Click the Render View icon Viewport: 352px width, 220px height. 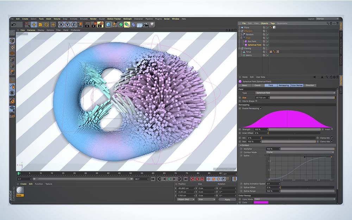pos(86,25)
